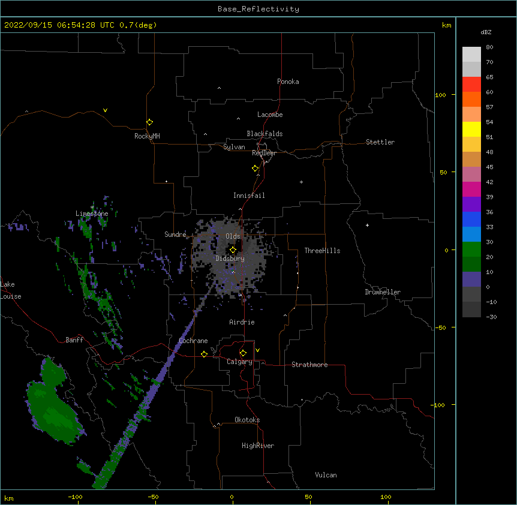Select the blue 36 dBZ legend color

pyautogui.click(x=471, y=219)
